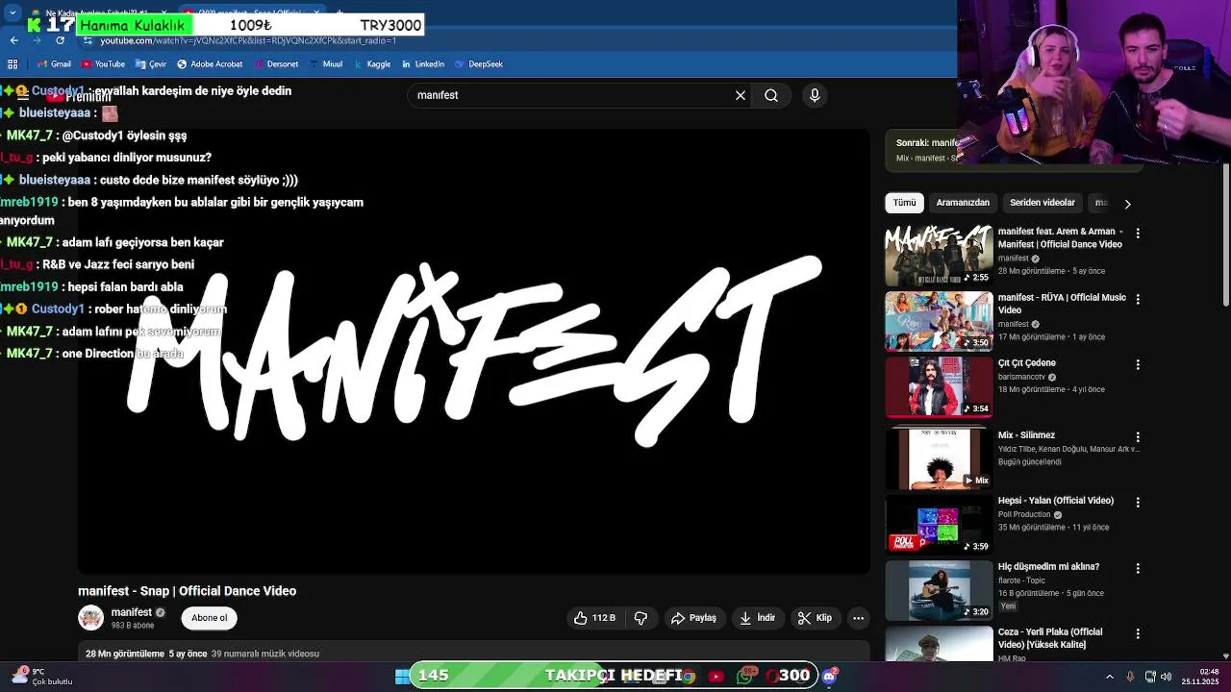The height and width of the screenshot is (692, 1231).
Task: Go back with browser back arrow
Action: (13, 40)
